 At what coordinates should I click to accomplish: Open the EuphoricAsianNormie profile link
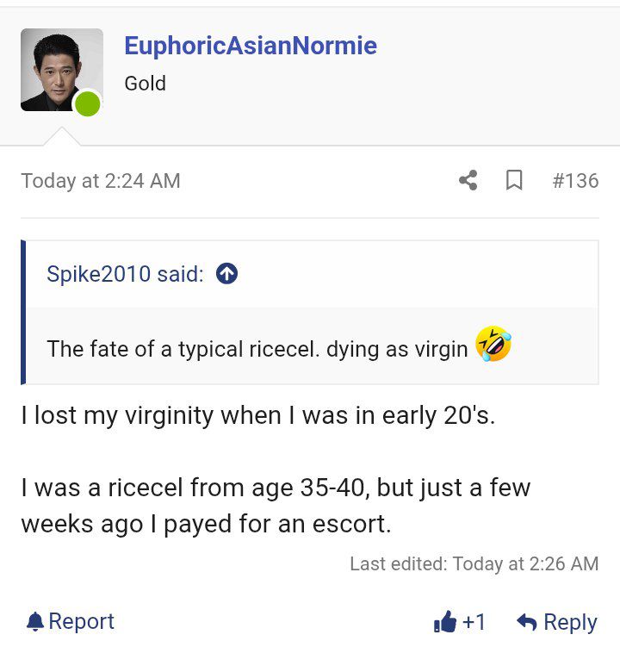[x=250, y=46]
